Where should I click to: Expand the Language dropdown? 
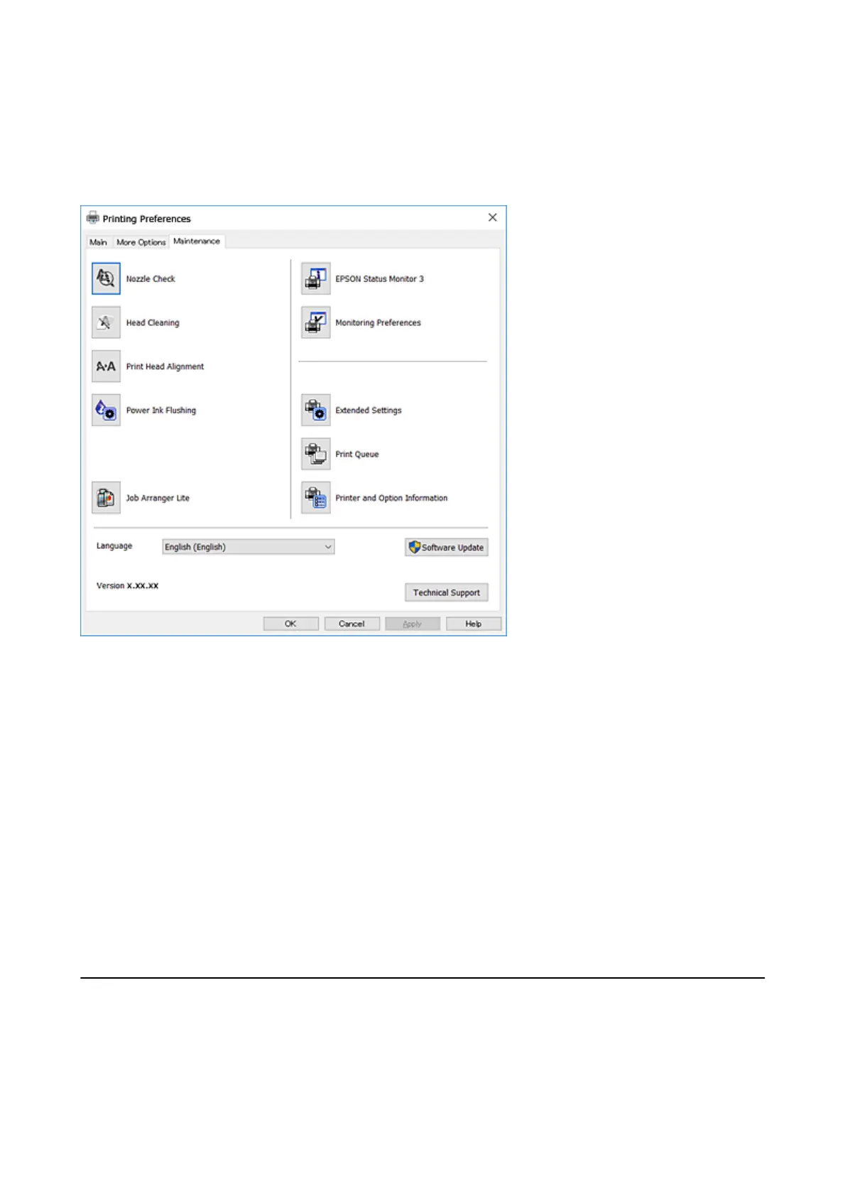click(x=248, y=547)
